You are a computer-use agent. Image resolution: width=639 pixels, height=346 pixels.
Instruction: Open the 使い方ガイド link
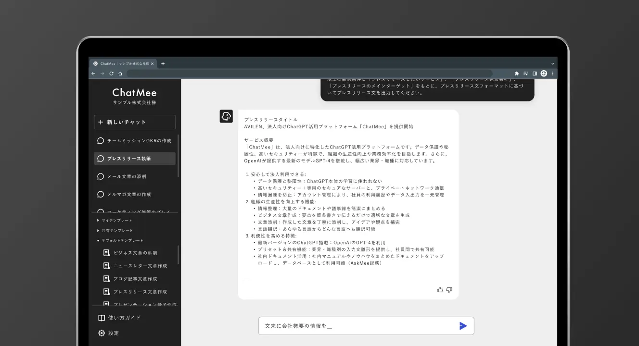(x=120, y=318)
